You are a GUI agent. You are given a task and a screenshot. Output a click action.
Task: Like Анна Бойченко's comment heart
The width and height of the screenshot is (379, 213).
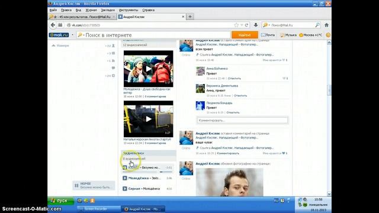coord(285,79)
